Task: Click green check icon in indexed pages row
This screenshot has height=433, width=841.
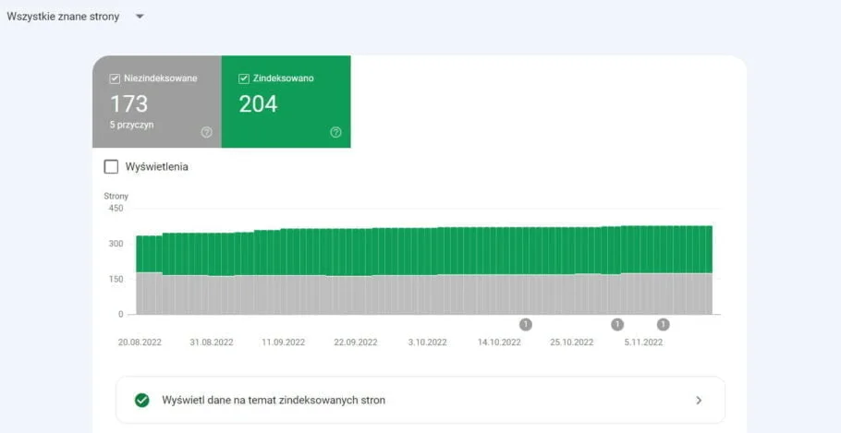Action: (142, 401)
